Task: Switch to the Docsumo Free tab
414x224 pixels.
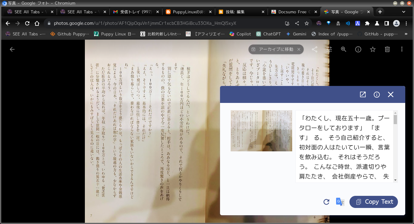Action: 294,12
